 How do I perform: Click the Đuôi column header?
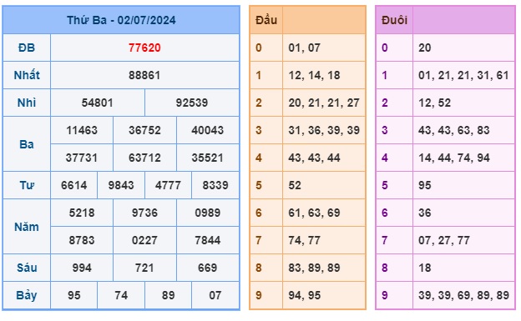[x=394, y=20]
